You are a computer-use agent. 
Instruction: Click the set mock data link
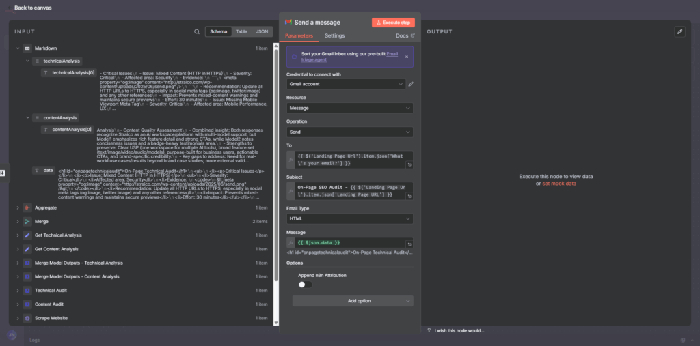click(558, 184)
